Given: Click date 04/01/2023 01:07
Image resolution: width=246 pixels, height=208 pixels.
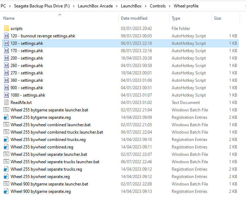Looking at the screenshot, I should (136, 95).
